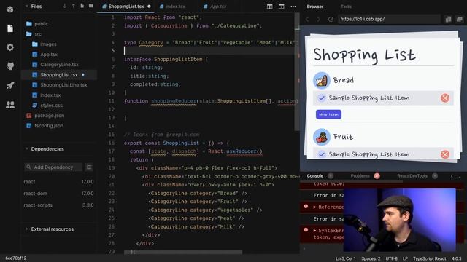467x262 pixels.
Task: Click UTF-8 encoding in status bar
Action: coord(391,258)
